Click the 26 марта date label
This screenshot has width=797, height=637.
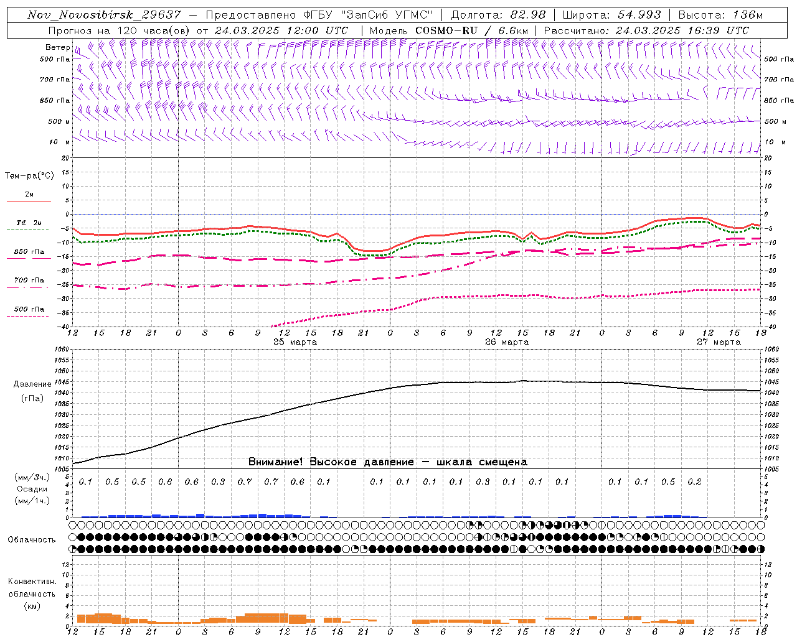507,342
